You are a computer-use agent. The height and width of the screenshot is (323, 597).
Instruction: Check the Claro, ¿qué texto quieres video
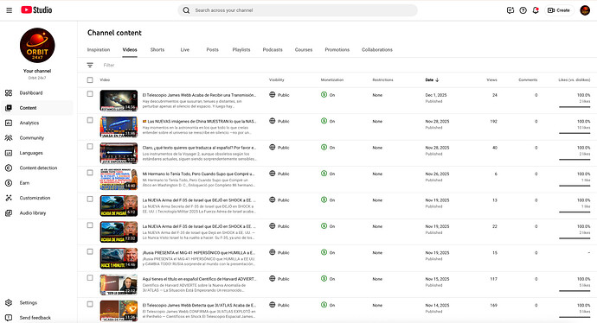[90, 146]
